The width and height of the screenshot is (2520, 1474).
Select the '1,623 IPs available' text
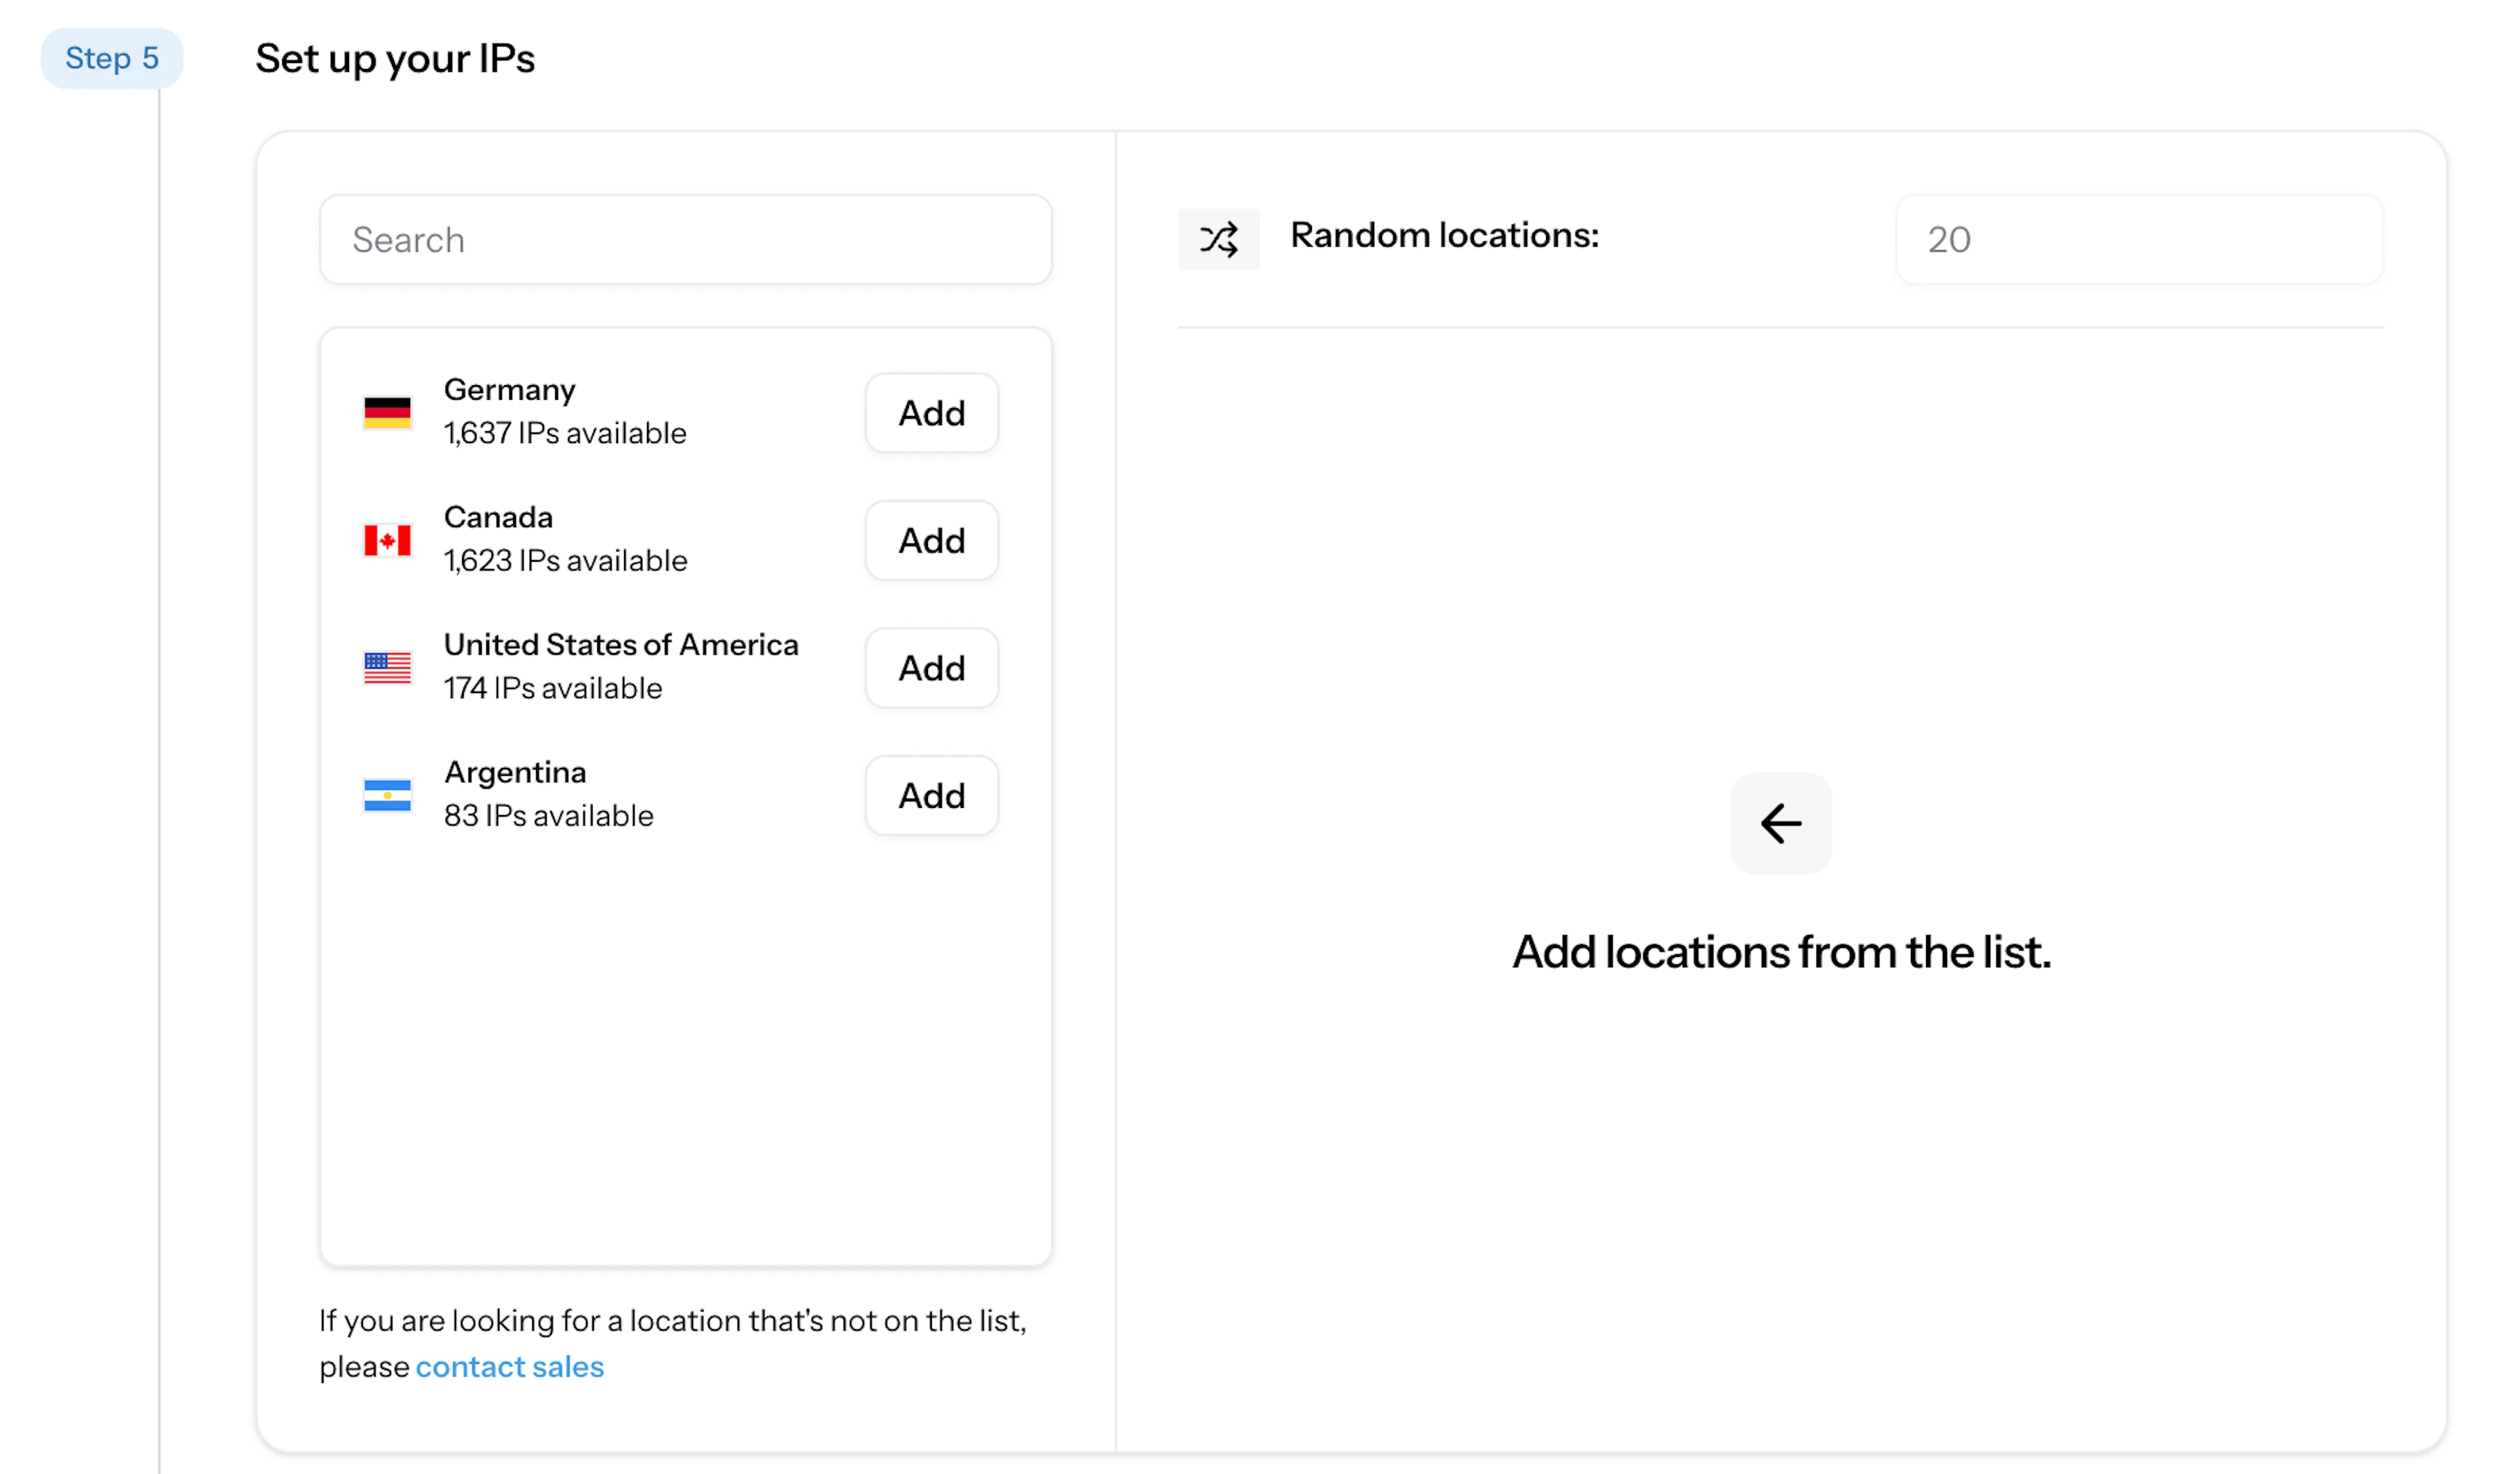click(565, 560)
